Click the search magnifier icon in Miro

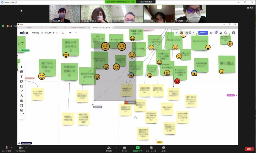(225, 33)
